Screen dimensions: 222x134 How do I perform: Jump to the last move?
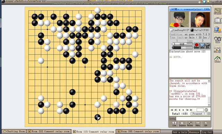[191, 110]
